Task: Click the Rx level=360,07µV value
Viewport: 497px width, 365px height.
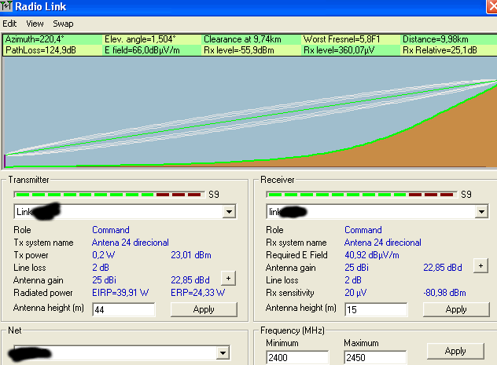Action: [339, 50]
